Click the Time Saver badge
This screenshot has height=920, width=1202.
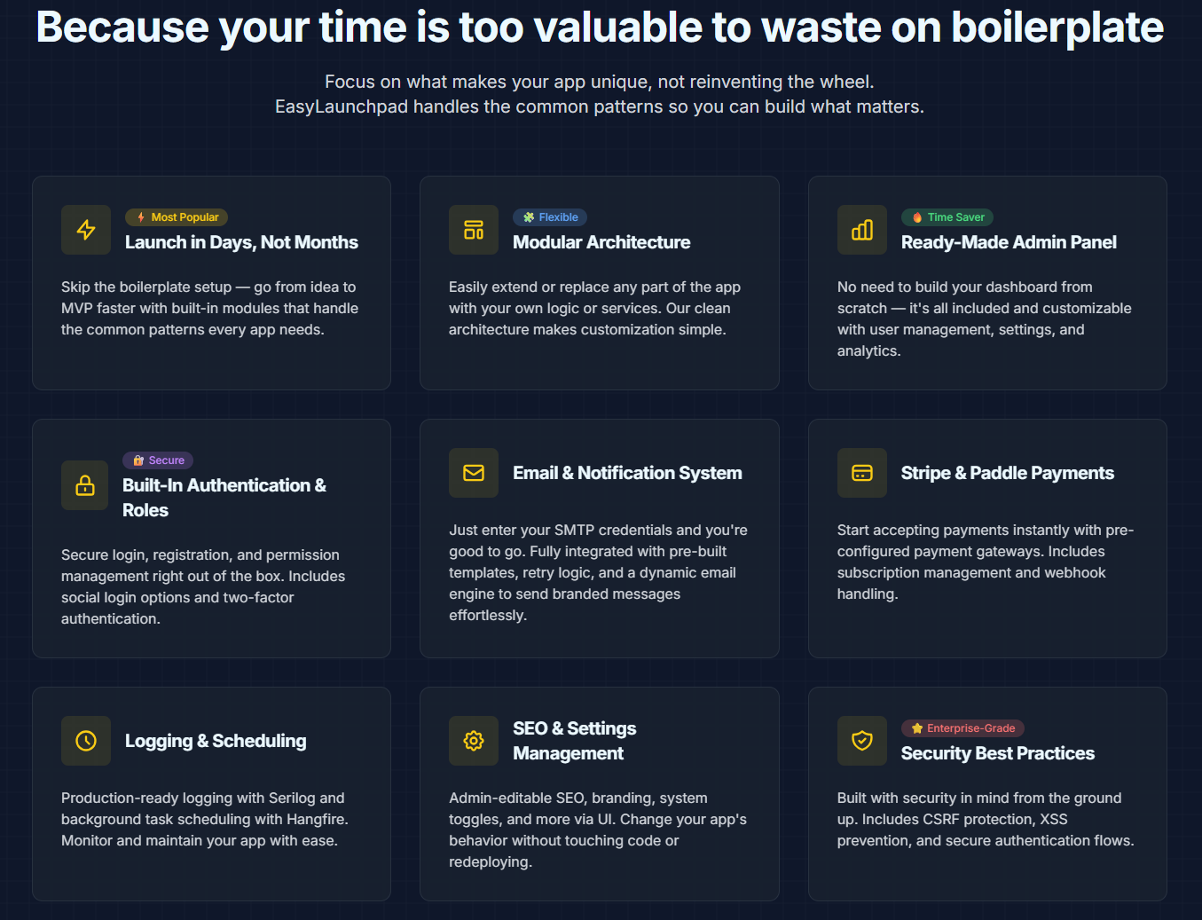coord(947,217)
